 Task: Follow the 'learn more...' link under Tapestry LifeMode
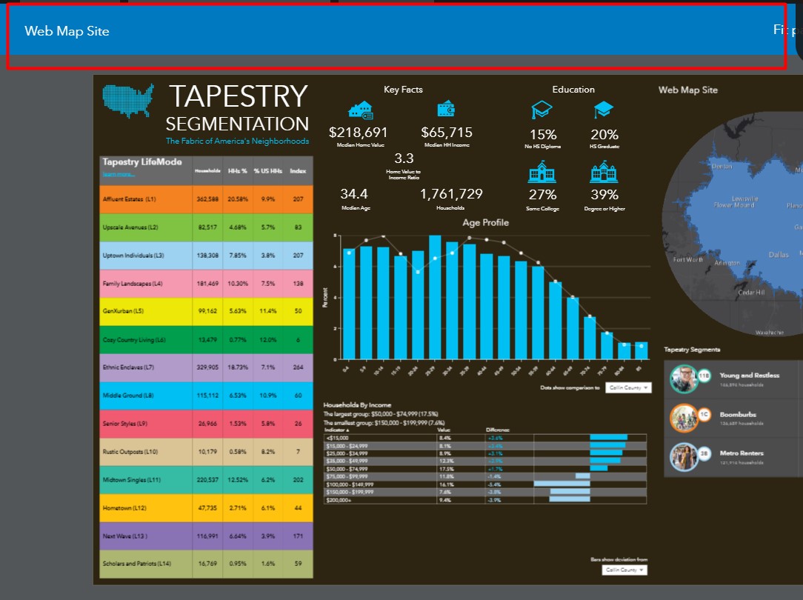119,175
